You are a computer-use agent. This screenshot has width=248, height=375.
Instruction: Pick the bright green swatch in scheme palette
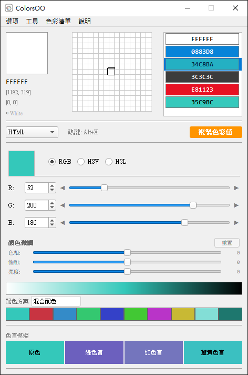pyautogui.click(x=136, y=314)
